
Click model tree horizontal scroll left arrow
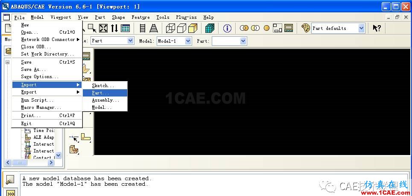(x=8, y=163)
